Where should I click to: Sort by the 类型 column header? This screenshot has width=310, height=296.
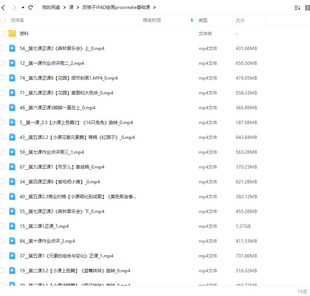(x=203, y=20)
